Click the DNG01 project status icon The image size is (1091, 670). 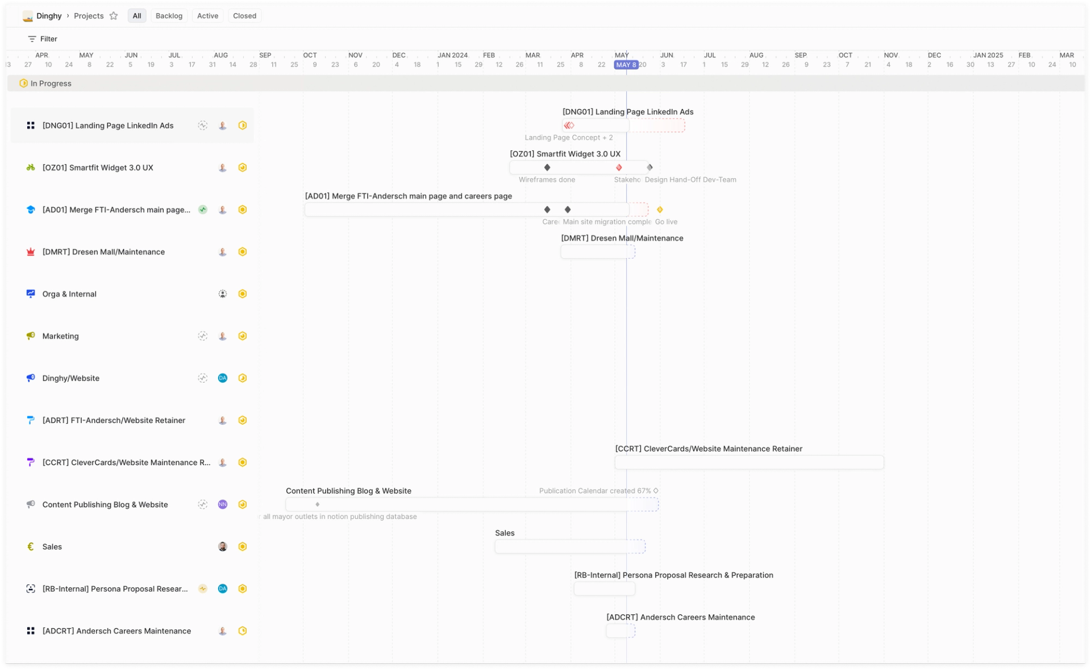click(x=243, y=125)
